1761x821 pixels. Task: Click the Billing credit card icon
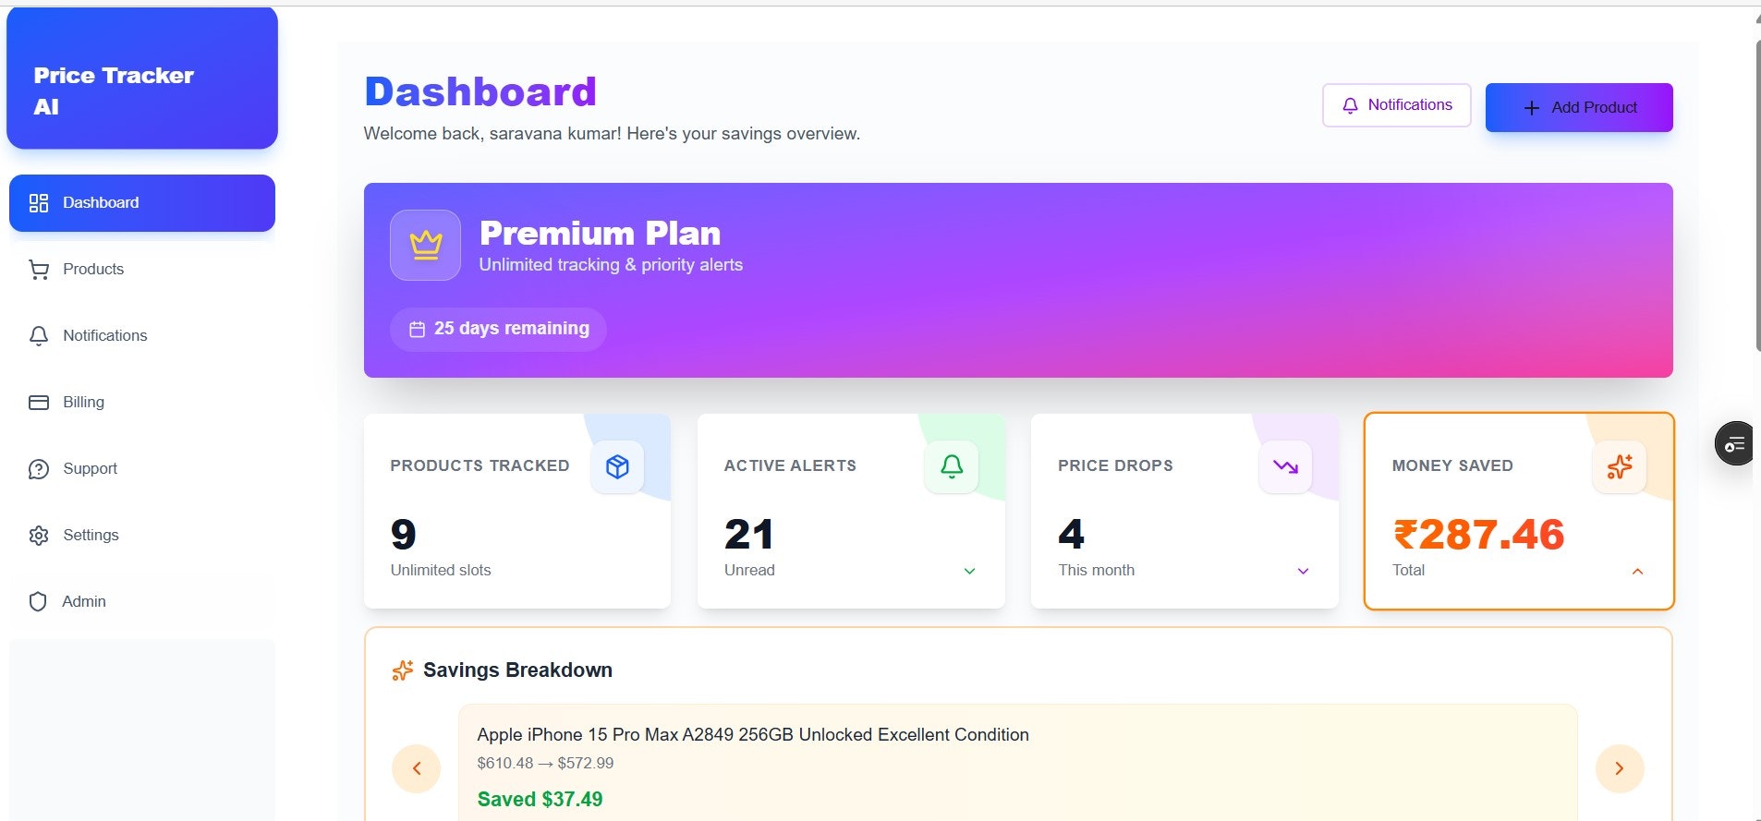coord(39,402)
